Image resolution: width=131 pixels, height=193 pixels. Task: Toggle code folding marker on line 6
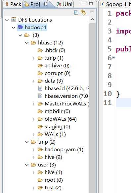tap(113, 57)
